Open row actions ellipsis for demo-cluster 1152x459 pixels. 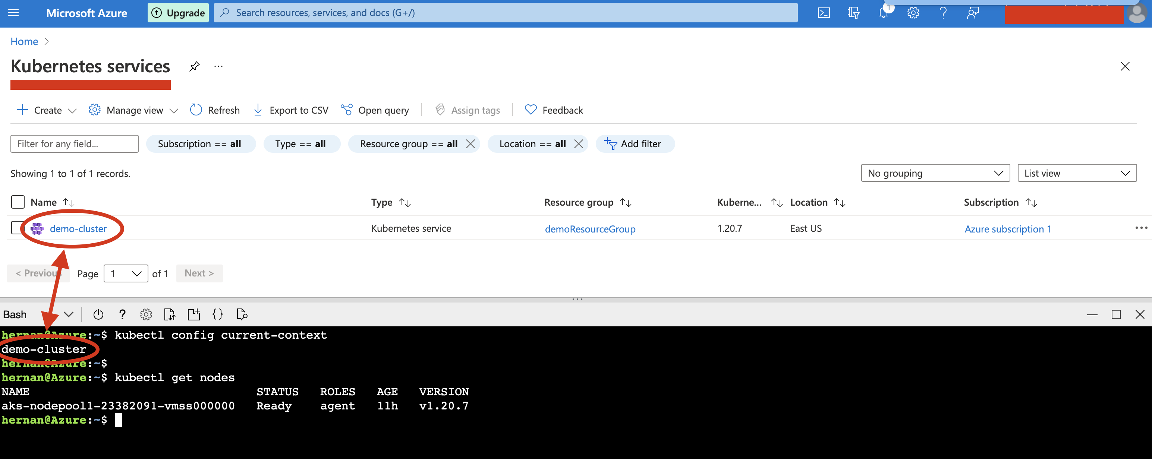tap(1141, 228)
